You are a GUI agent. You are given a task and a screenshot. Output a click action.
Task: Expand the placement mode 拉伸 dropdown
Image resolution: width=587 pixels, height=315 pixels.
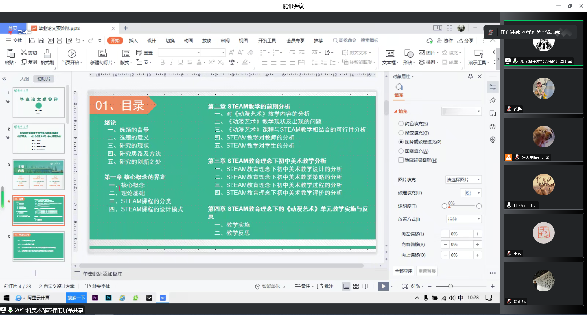(464, 219)
